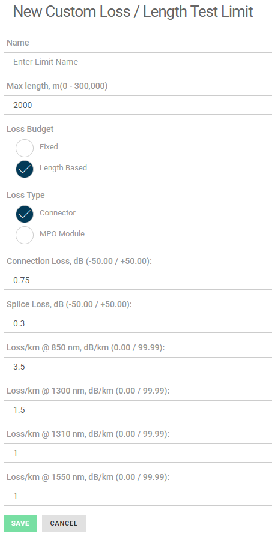Image resolution: width=272 pixels, height=537 pixels.
Task: Select the Length Based radio button
Action: click(x=25, y=169)
